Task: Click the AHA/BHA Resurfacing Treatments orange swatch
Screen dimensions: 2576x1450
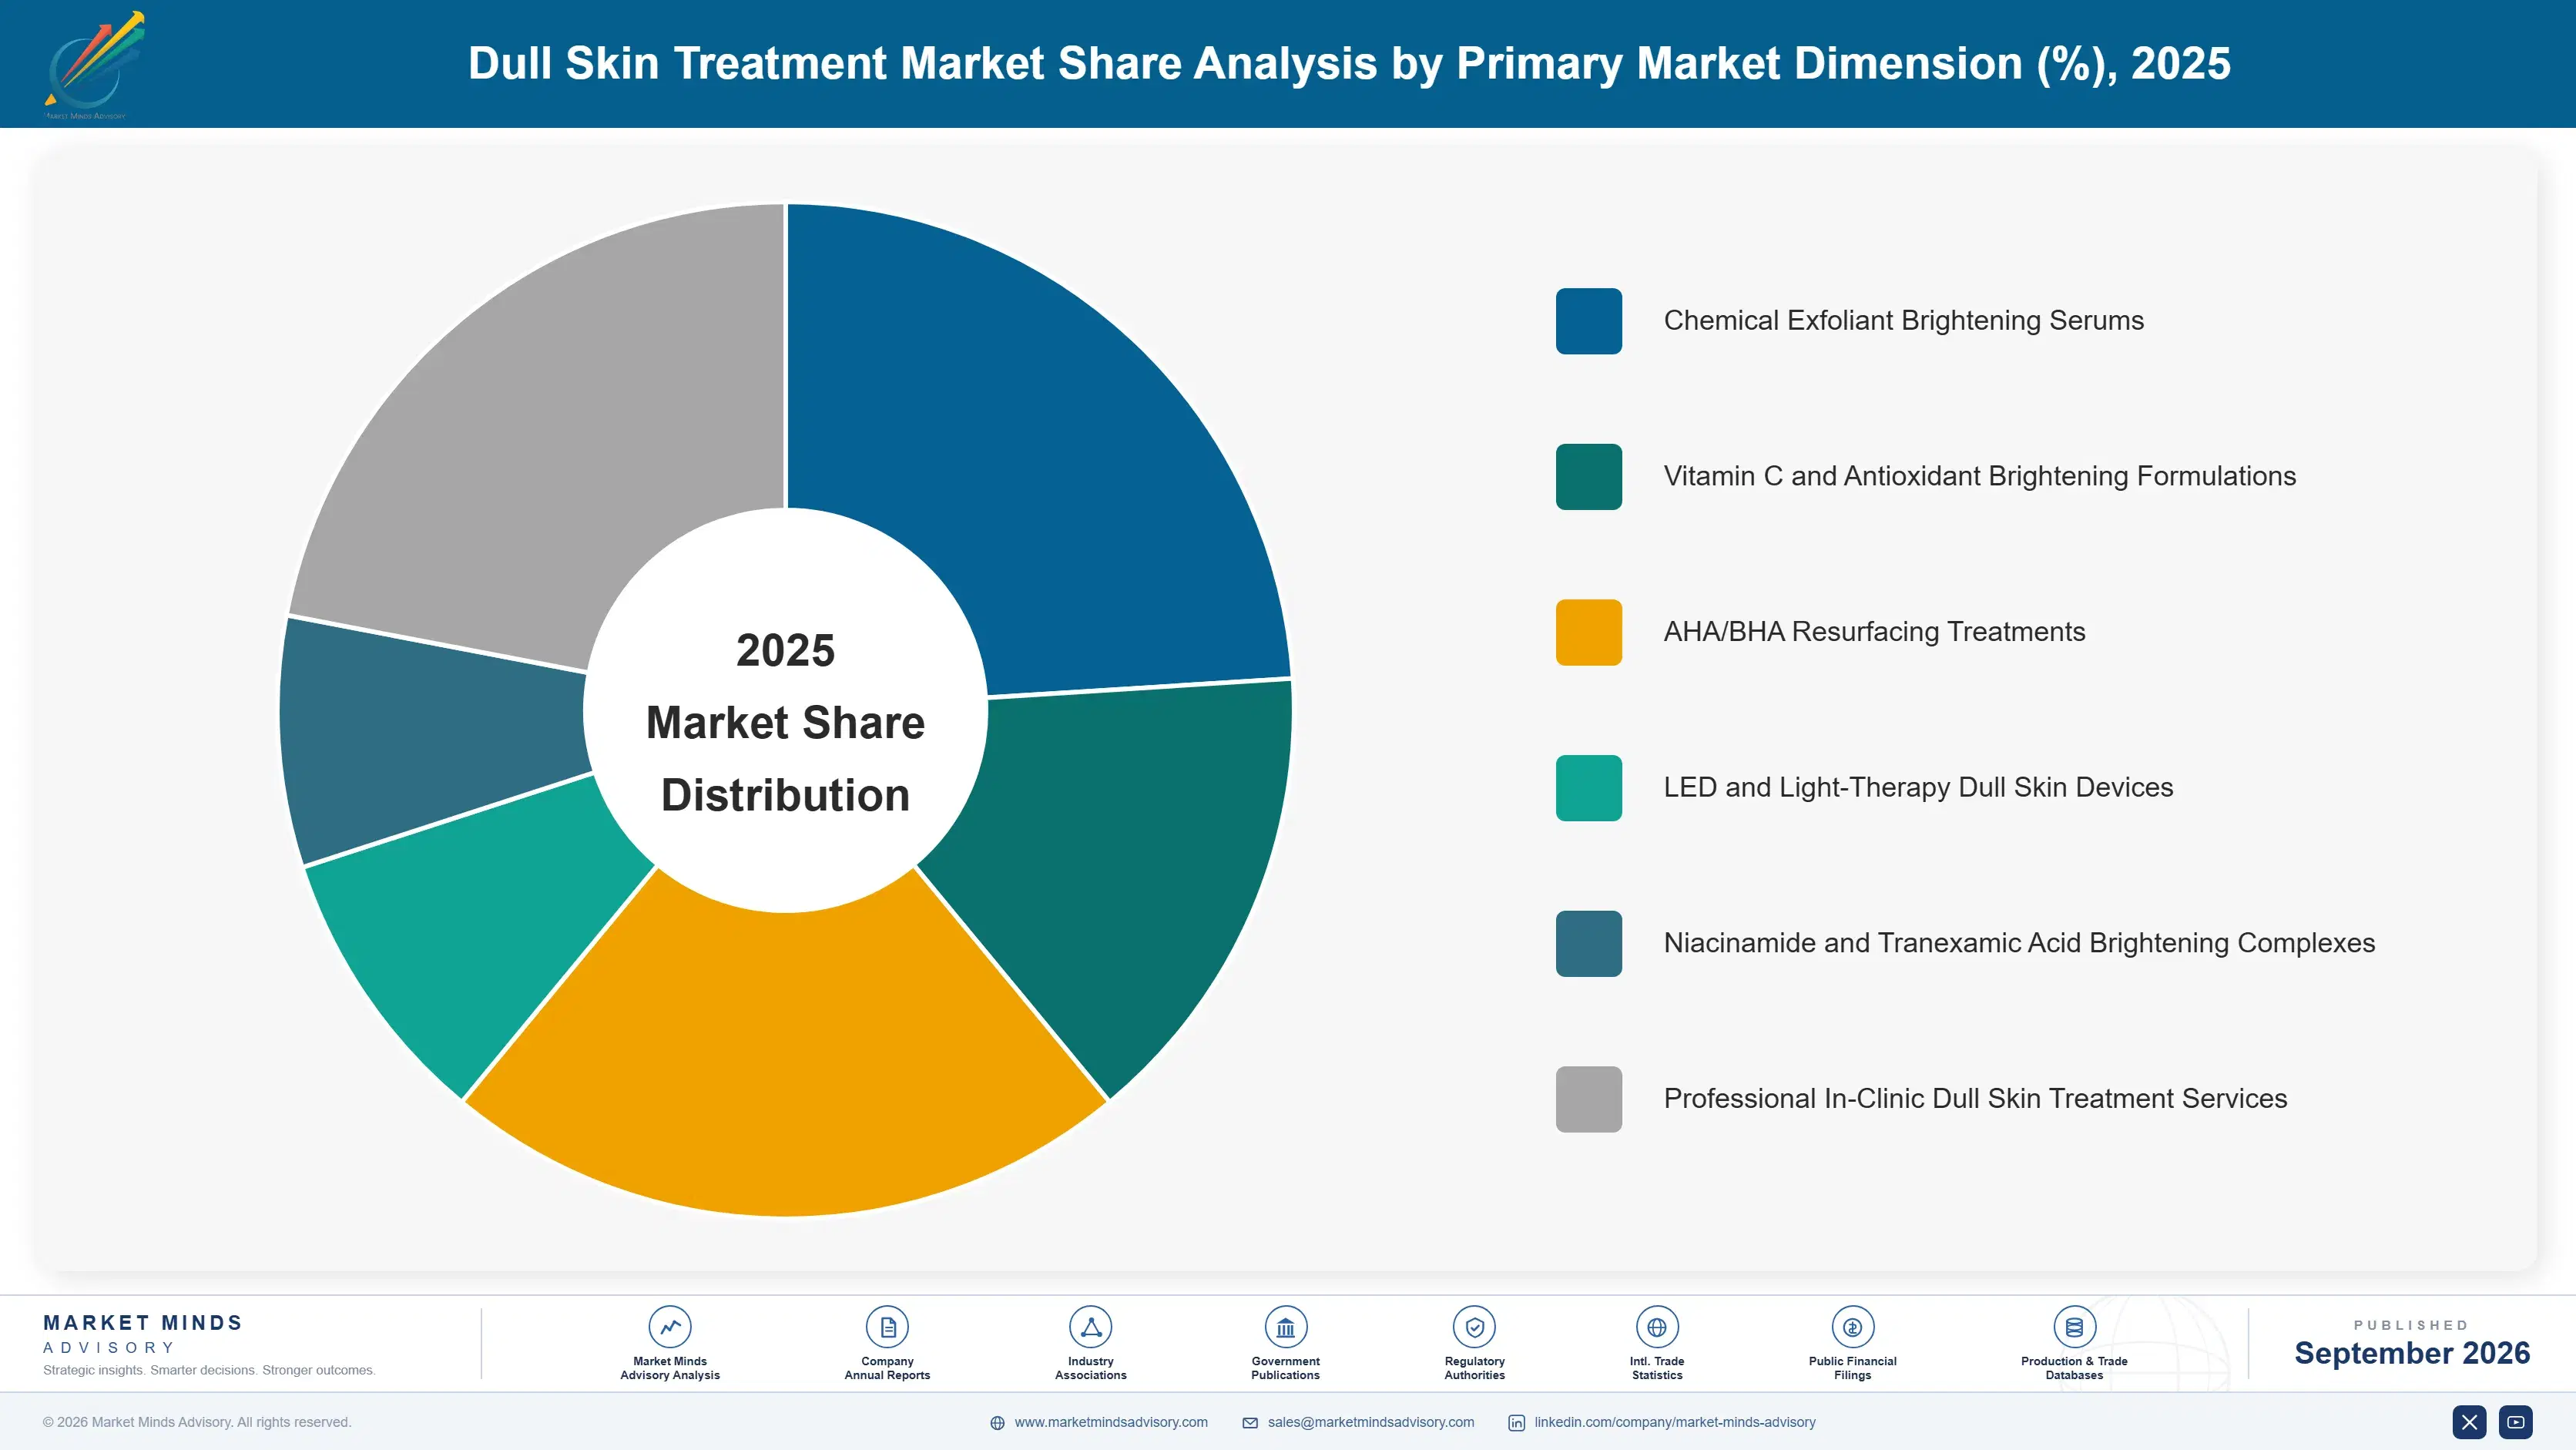Action: (x=1588, y=632)
